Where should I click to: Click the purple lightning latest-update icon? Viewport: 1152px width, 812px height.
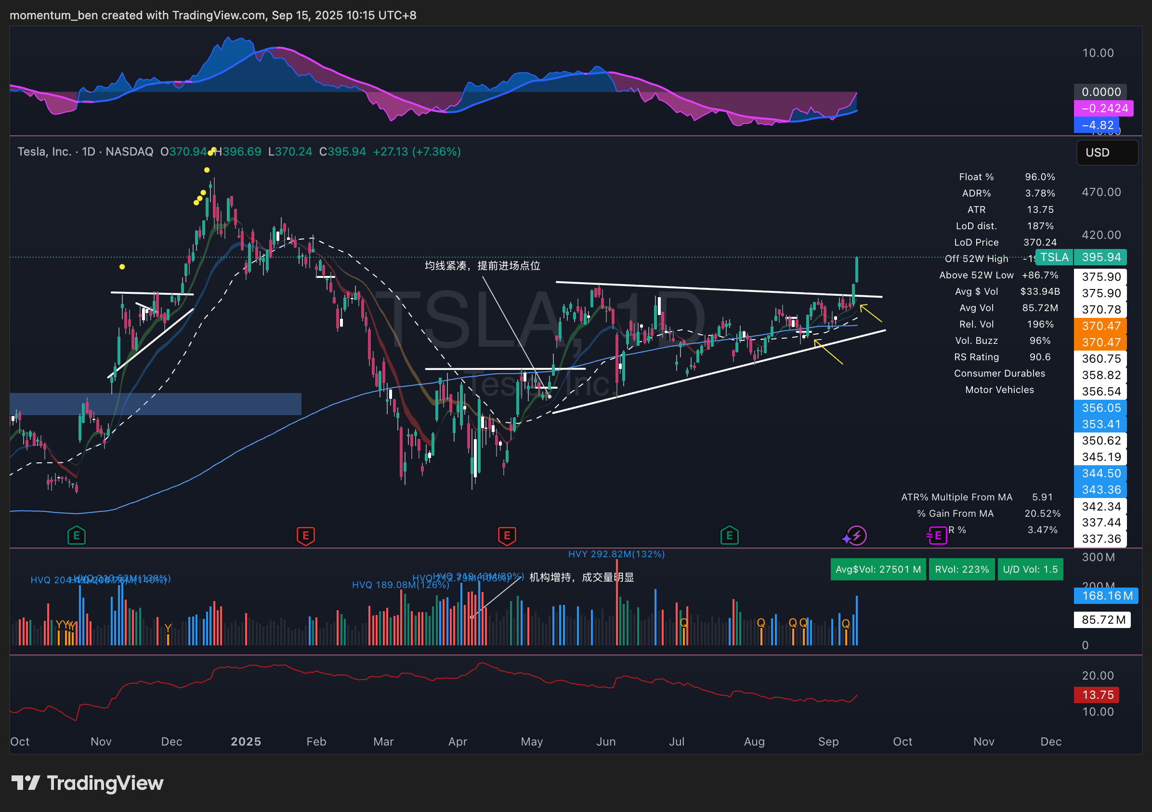coord(856,536)
